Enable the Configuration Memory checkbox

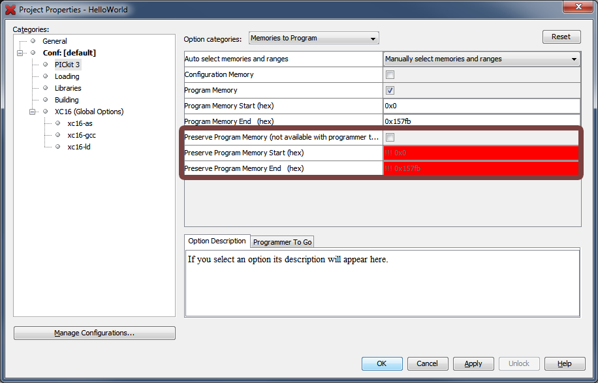coord(390,75)
